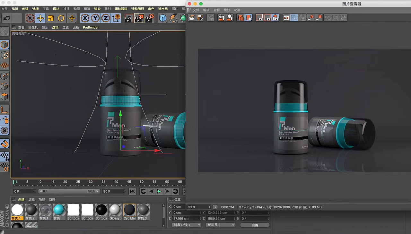This screenshot has width=411, height=234.
Task: Toggle Z axis lock
Action: [x=105, y=18]
